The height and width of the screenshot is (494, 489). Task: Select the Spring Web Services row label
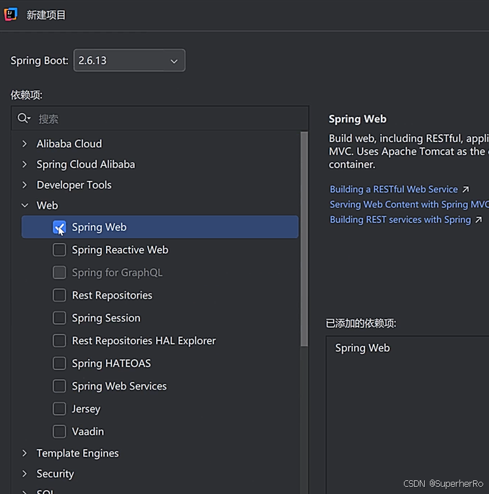pos(119,386)
